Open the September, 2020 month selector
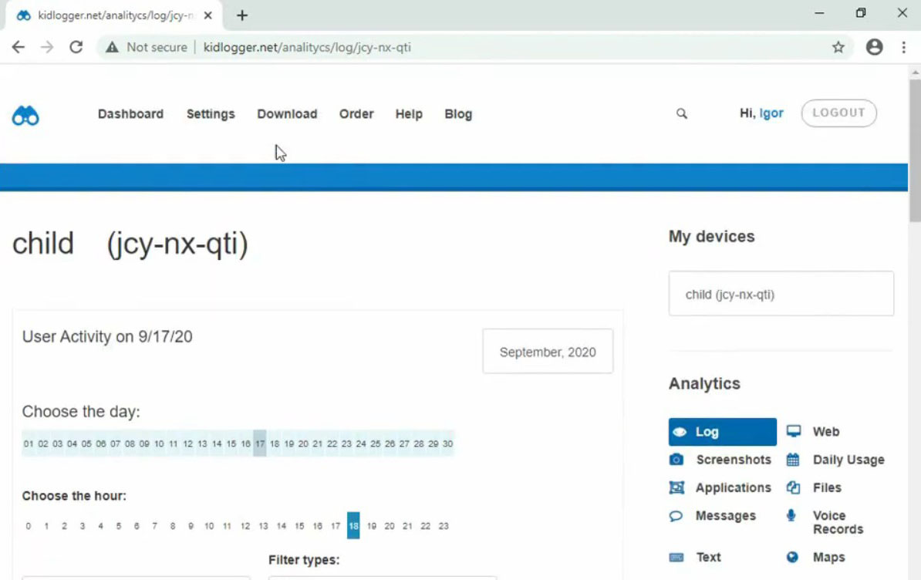Screen dimensions: 921x580 point(548,352)
